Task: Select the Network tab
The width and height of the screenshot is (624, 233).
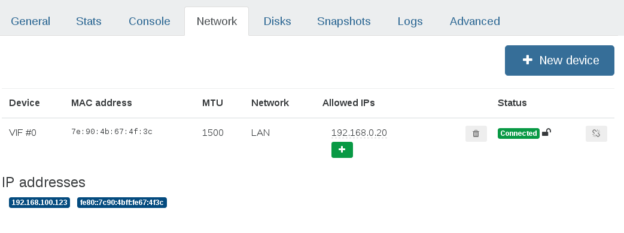Action: [x=217, y=21]
